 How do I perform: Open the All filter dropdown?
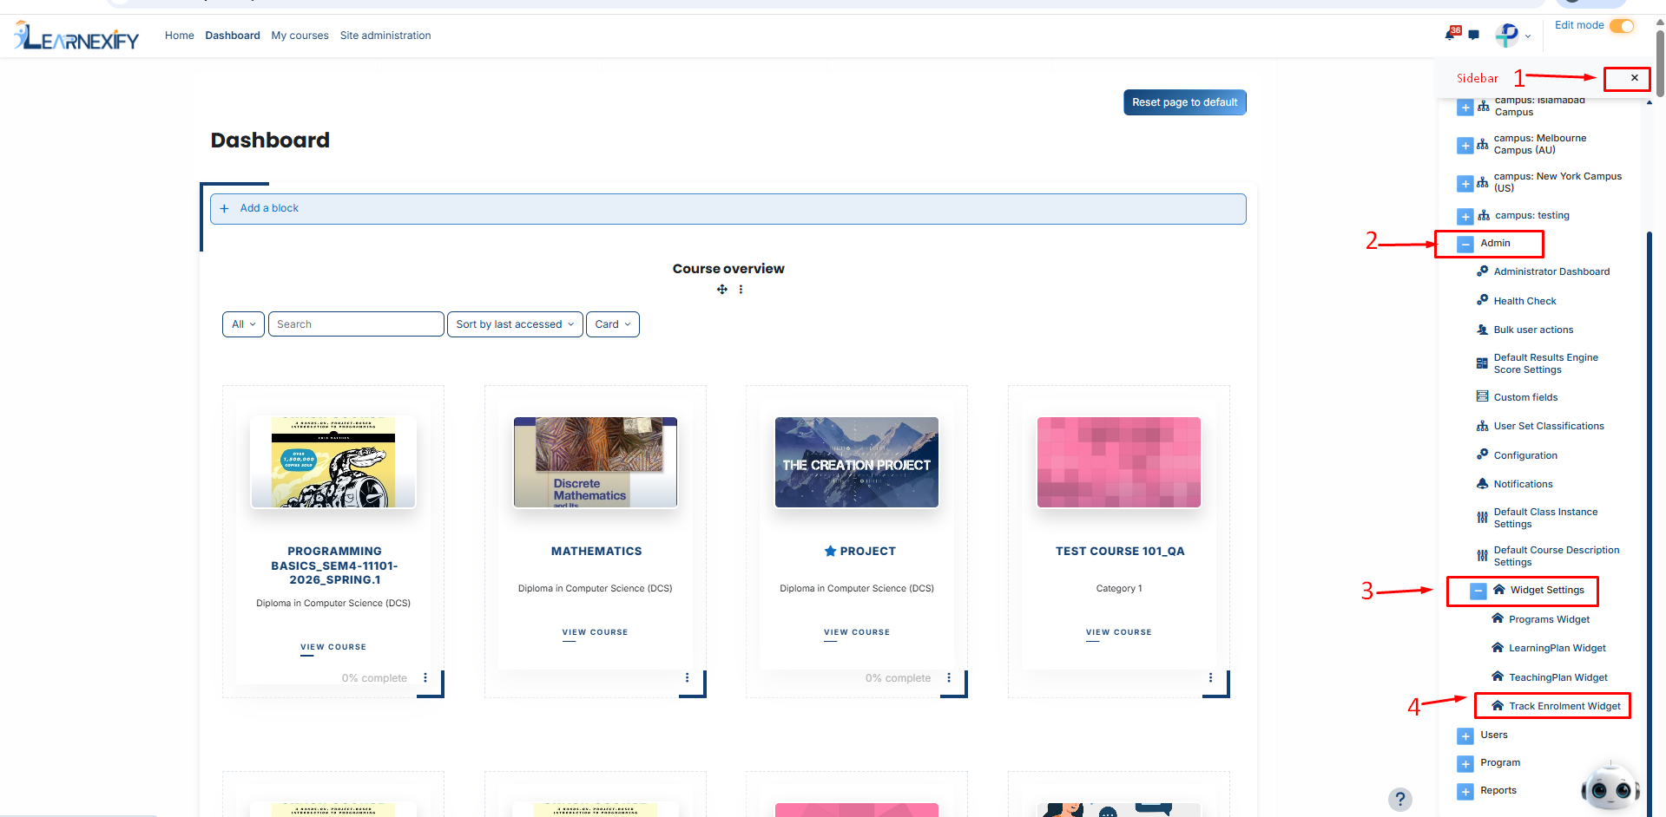tap(243, 324)
